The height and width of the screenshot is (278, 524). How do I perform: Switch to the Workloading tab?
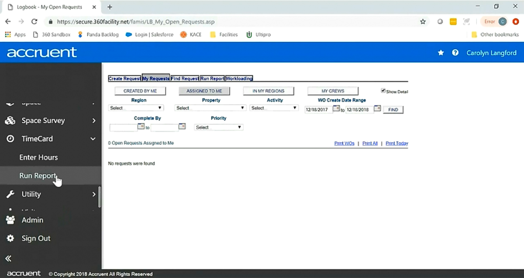point(239,78)
